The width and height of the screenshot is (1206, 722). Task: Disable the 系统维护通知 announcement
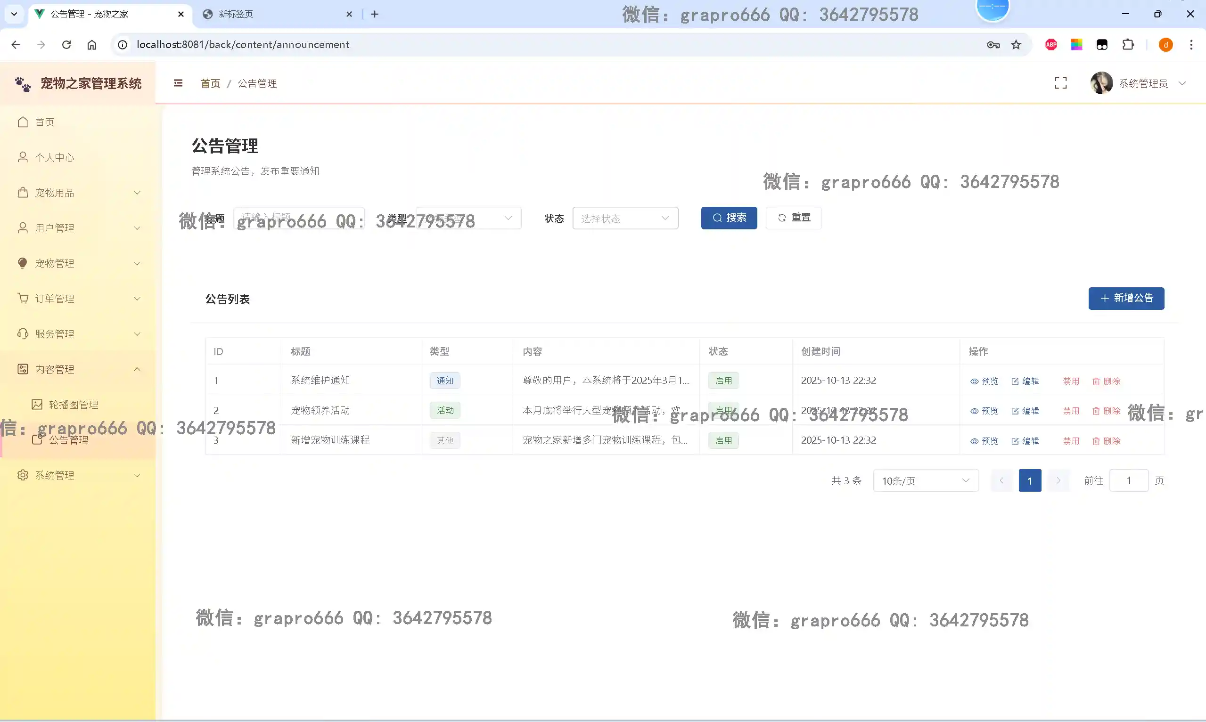pyautogui.click(x=1071, y=381)
